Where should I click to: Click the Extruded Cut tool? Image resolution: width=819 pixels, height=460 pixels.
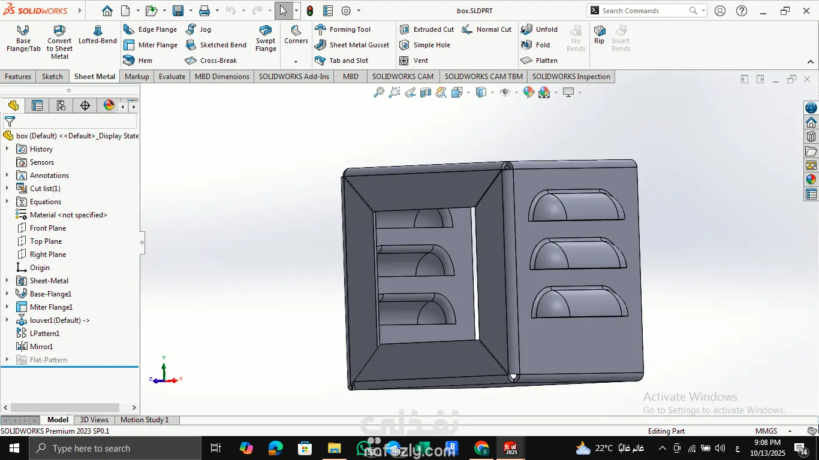tap(426, 29)
